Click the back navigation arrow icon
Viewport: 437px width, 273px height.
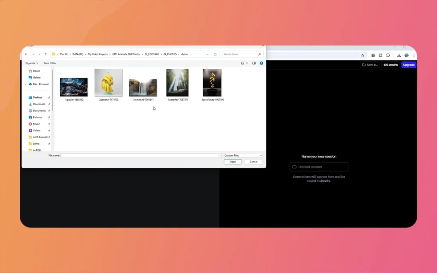tap(26, 54)
